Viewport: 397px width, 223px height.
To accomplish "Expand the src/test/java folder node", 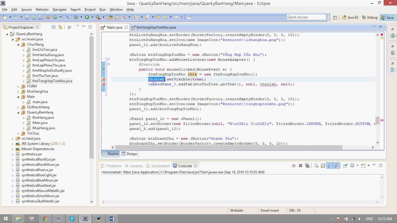I will point(12,138).
